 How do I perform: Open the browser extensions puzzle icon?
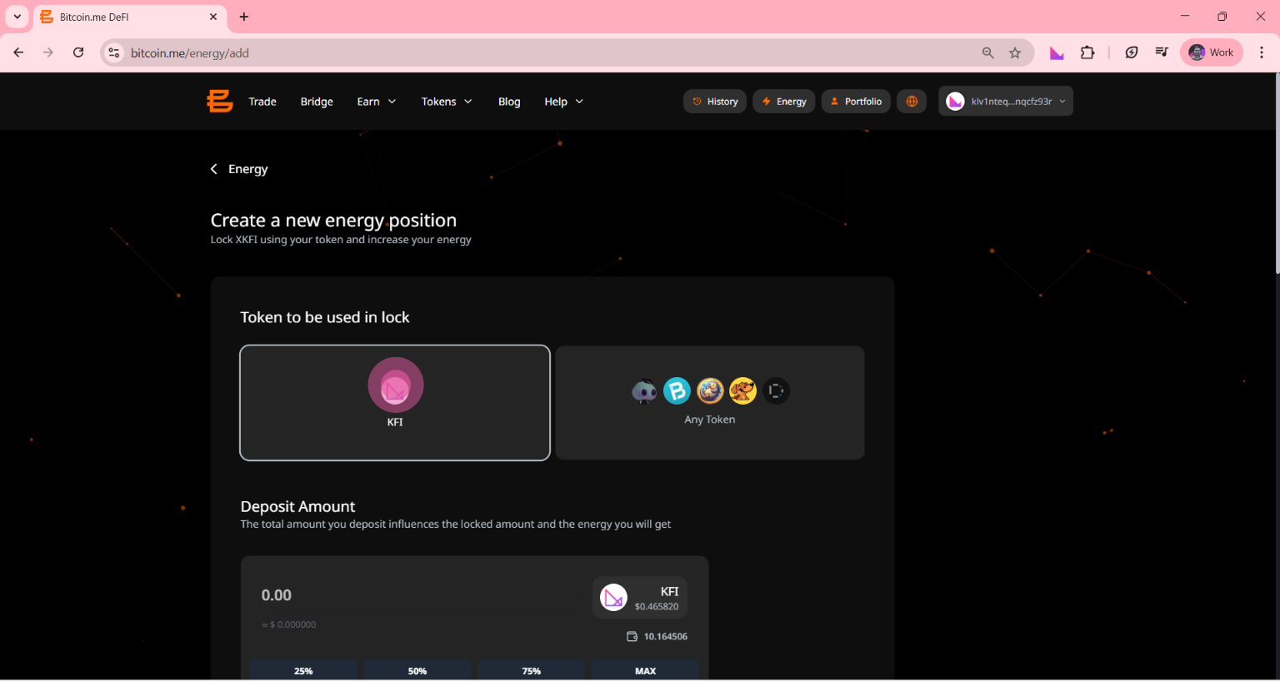pyautogui.click(x=1087, y=53)
